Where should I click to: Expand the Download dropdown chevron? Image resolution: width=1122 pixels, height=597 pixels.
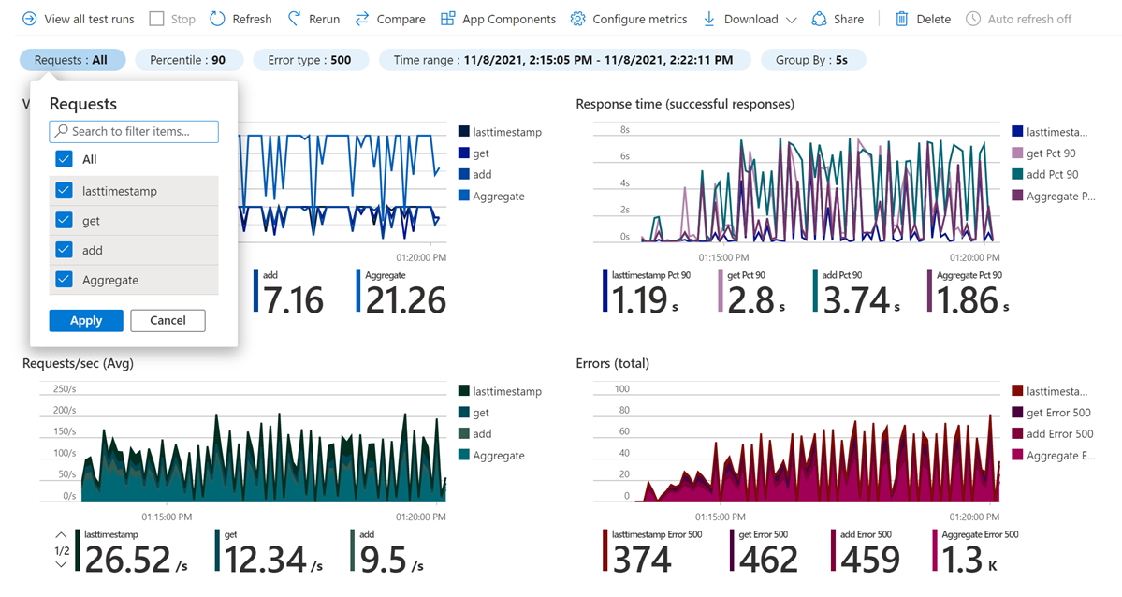792,20
